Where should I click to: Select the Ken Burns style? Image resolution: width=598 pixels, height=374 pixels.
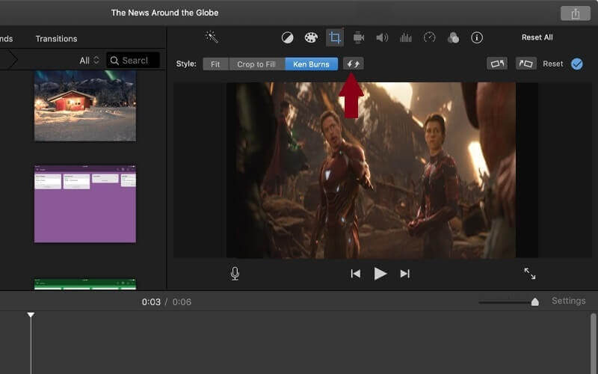(311, 64)
